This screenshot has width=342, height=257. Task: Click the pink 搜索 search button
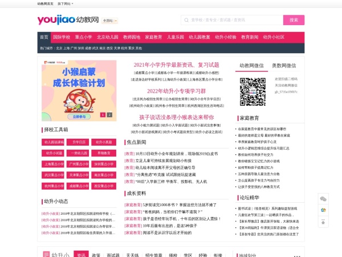pos(294,20)
